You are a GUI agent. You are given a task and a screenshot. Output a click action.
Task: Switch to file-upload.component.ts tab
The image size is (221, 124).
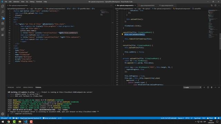125,6
